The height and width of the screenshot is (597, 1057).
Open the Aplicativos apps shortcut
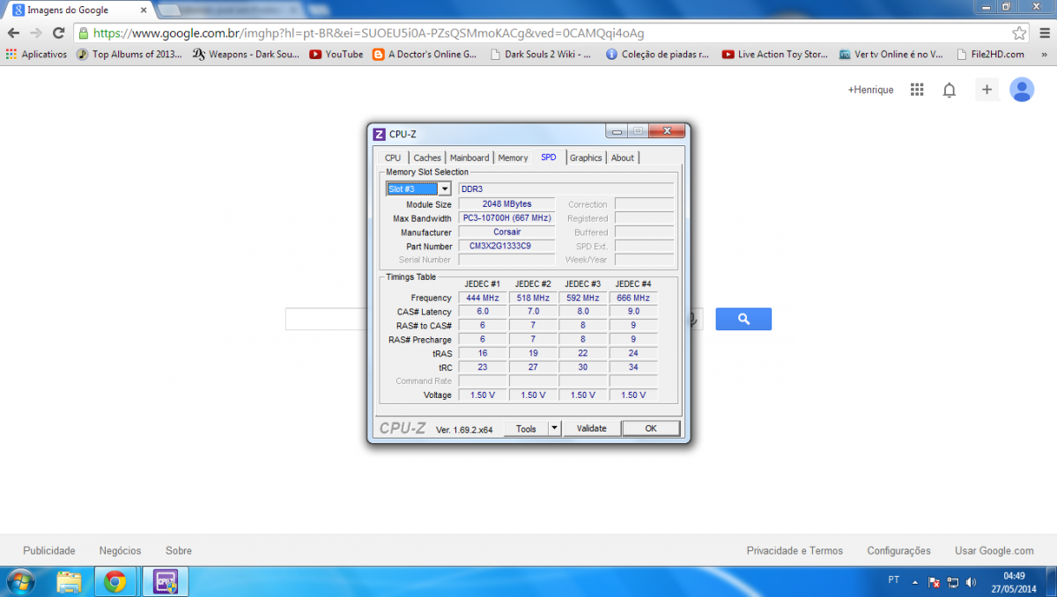tap(36, 54)
